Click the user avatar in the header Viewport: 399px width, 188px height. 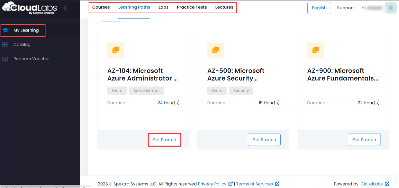391,8
